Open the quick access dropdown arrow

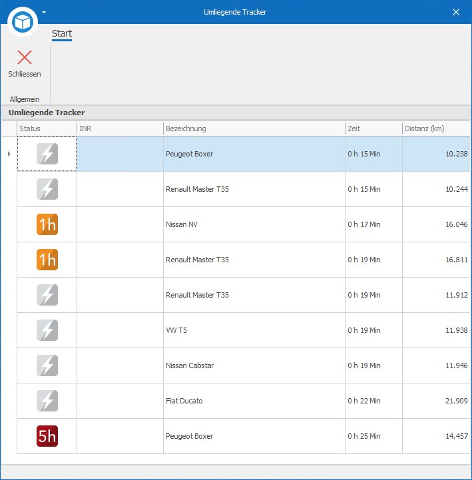coord(44,12)
